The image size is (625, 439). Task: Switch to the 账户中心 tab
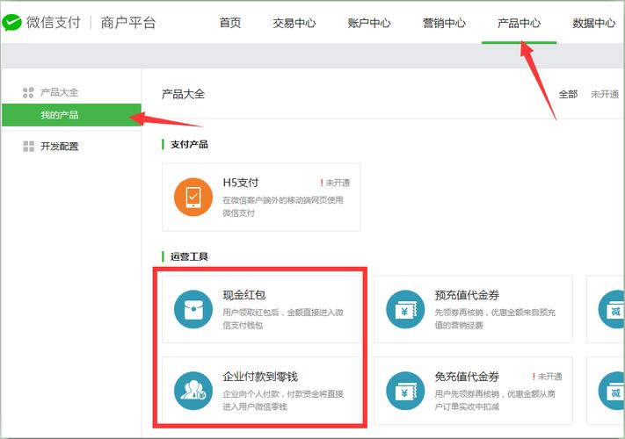tap(369, 24)
